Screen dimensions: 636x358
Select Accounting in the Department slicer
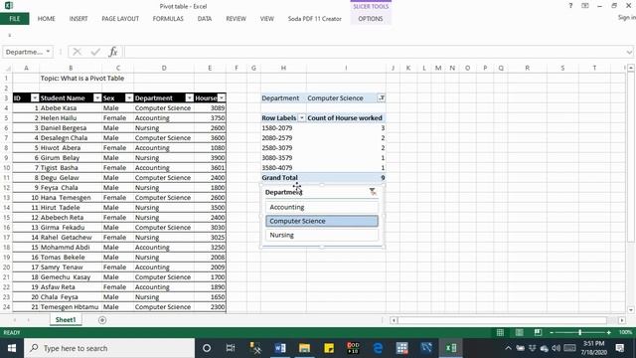point(322,207)
